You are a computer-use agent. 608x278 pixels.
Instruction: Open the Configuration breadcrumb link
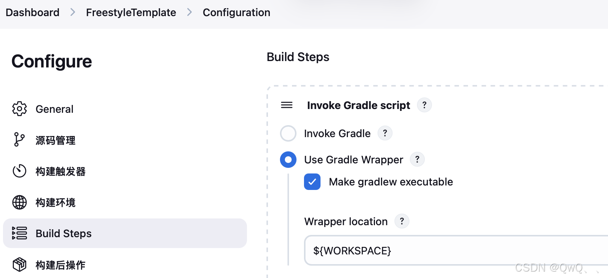tap(236, 12)
